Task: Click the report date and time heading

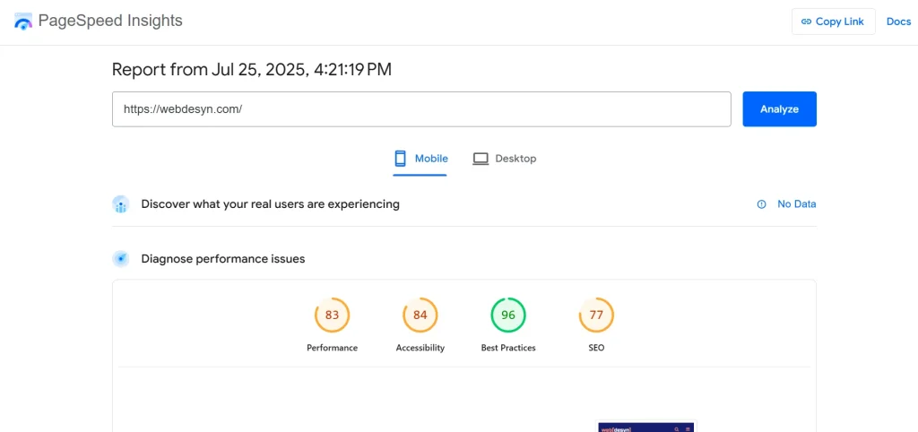Action: 251,69
